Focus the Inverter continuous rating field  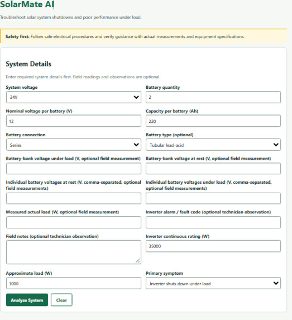coord(213,246)
